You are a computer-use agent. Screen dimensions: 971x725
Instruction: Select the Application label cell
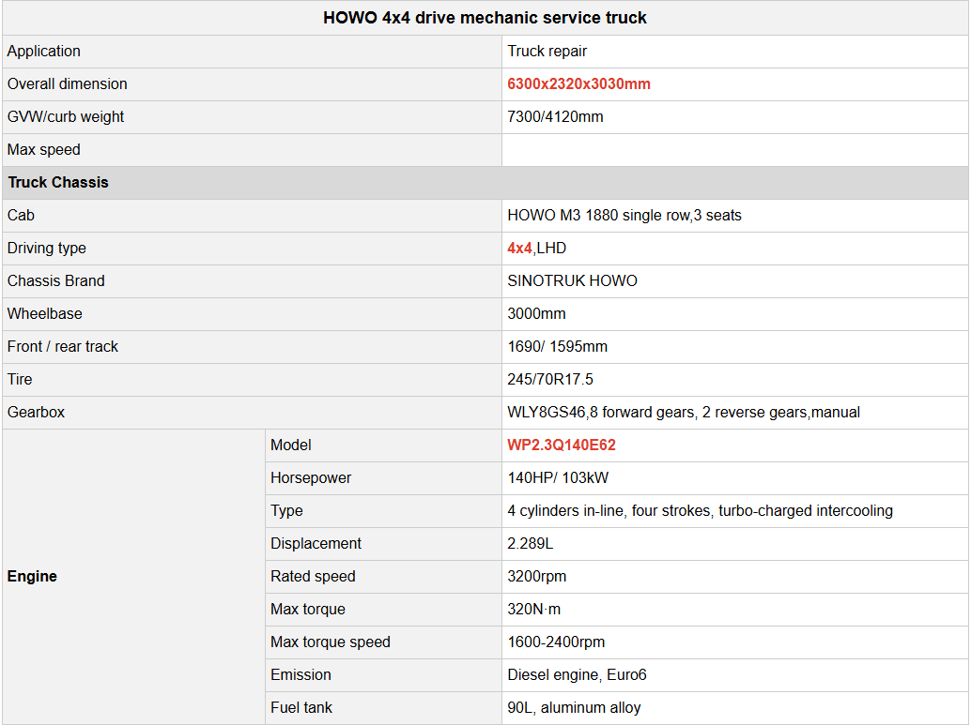click(44, 52)
